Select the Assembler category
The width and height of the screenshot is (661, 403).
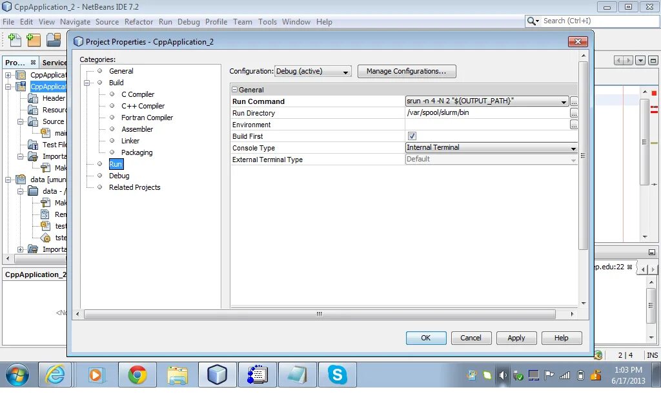[x=137, y=129]
